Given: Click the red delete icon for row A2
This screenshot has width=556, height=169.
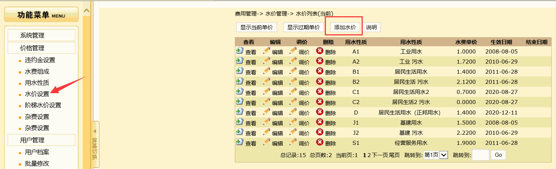Looking at the screenshot, I should (x=319, y=61).
